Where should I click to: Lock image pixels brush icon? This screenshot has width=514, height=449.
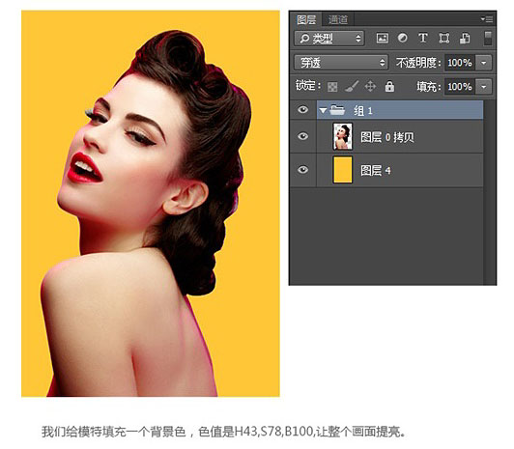coord(352,87)
